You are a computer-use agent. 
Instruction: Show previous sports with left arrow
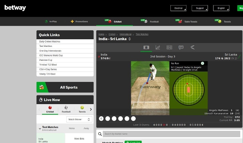(x=39, y=109)
